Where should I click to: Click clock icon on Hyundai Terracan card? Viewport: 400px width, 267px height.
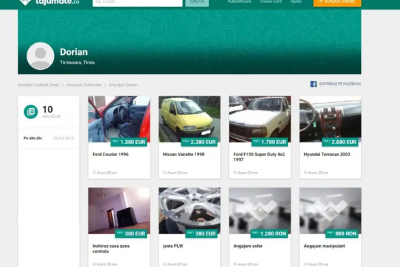[306, 173]
